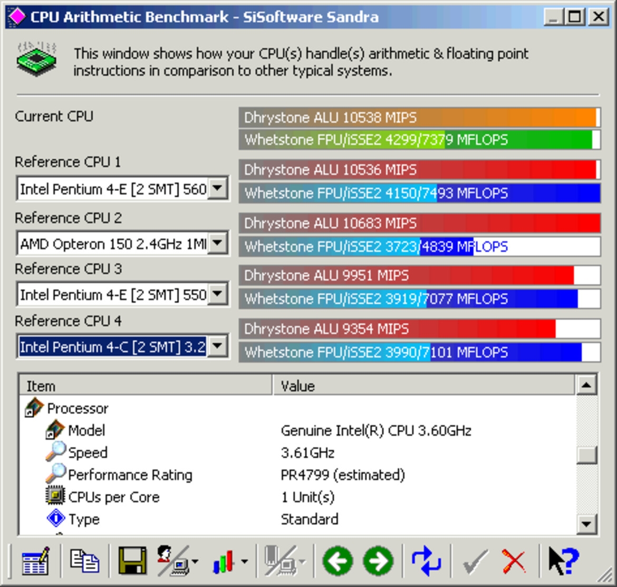Click the Speed magnifier icon

tap(55, 451)
